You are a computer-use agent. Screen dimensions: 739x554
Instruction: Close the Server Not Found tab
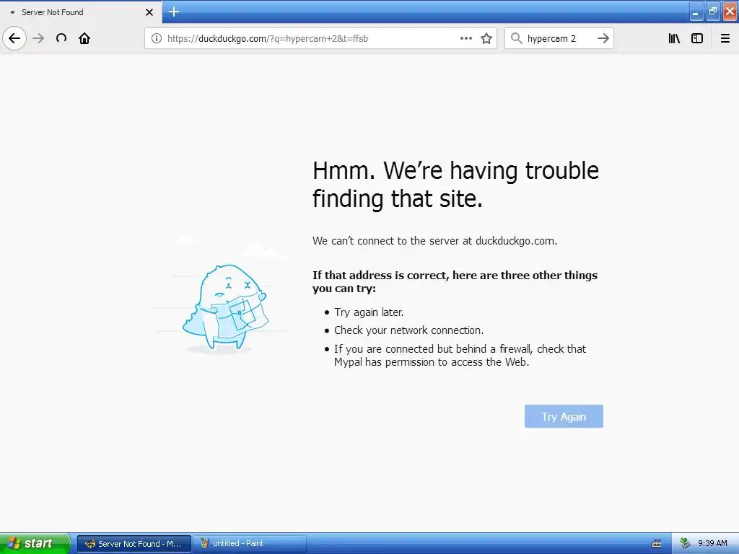tap(149, 12)
